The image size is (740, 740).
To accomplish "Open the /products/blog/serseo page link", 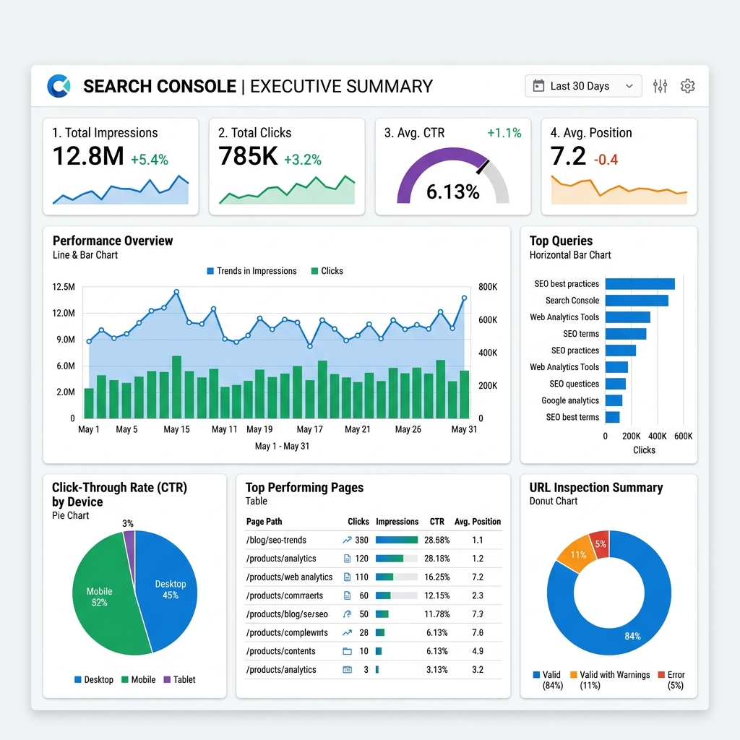I will coord(287,614).
